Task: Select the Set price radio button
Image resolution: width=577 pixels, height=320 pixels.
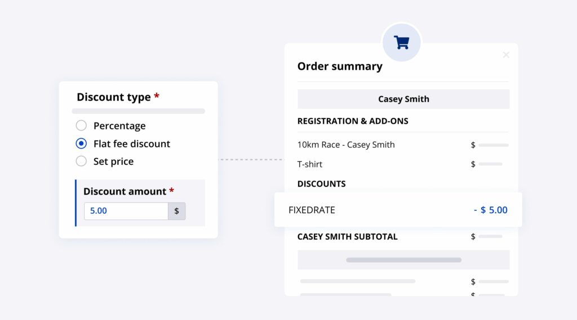Action: tap(82, 161)
